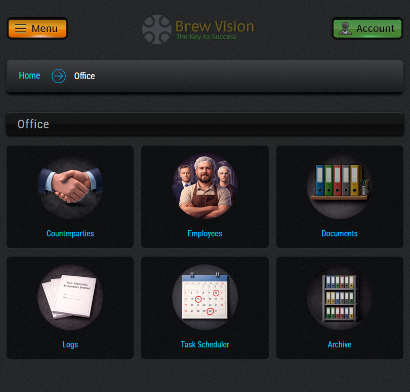
Task: Click the breadcrumb arrow circle icon
Action: [x=59, y=76]
